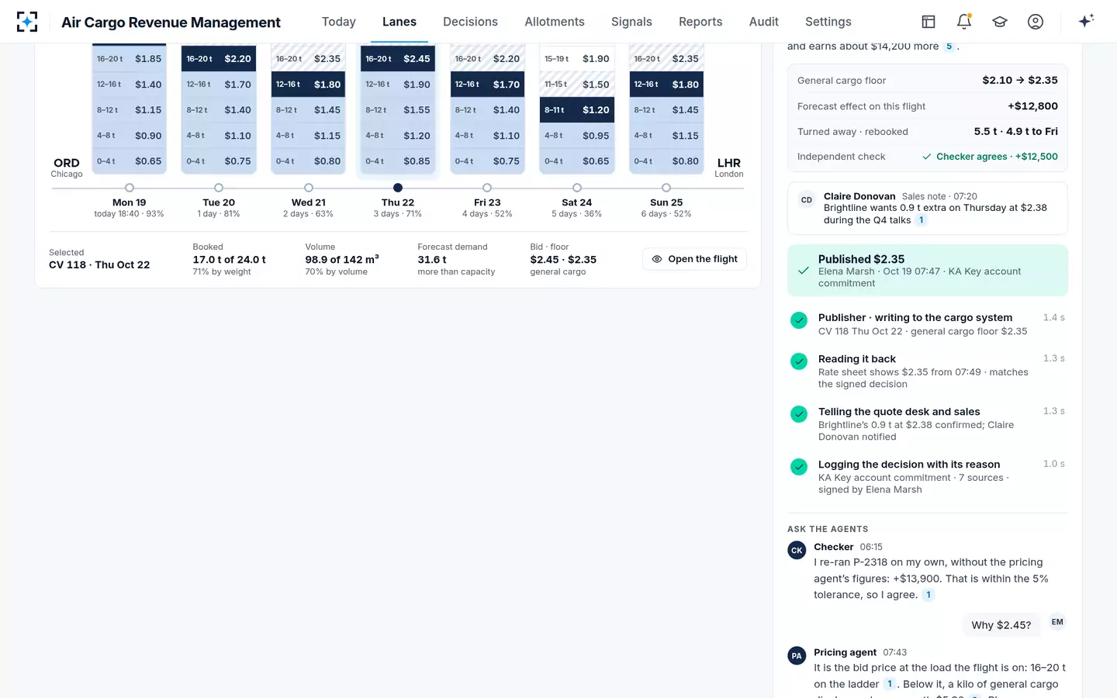Open the graduation cap learning icon
Viewport: 1117px width, 698px height.
(1000, 22)
